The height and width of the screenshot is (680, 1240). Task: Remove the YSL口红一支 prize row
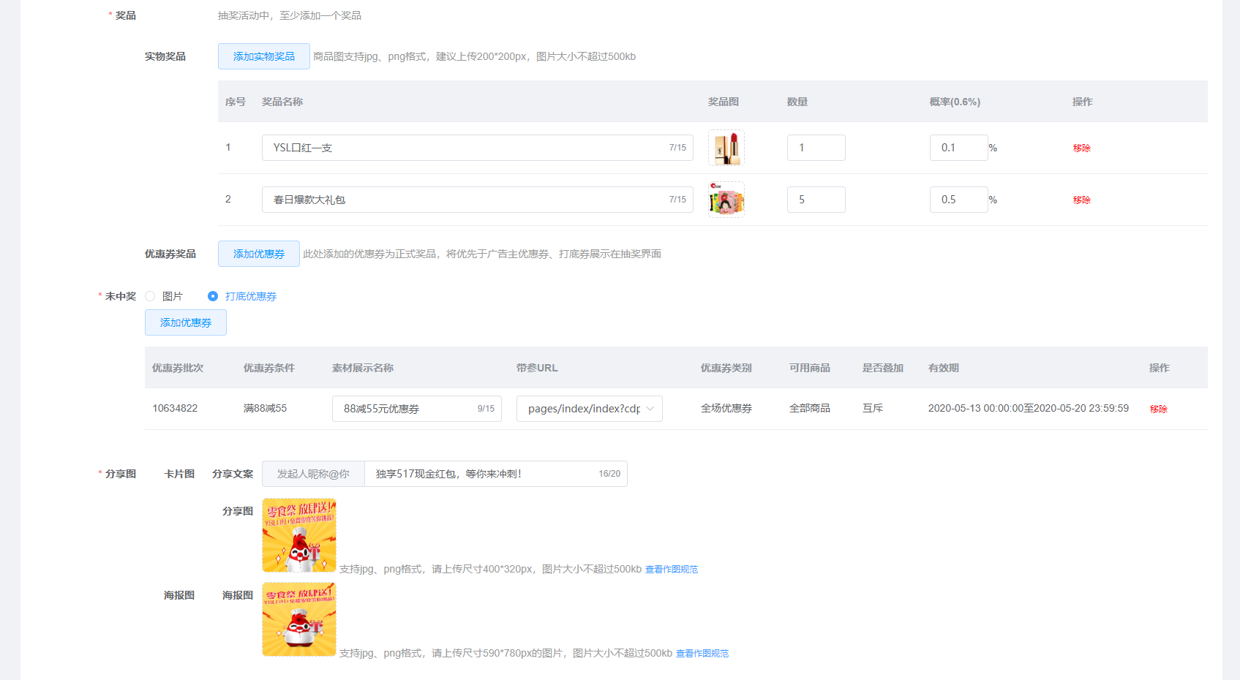tap(1081, 148)
